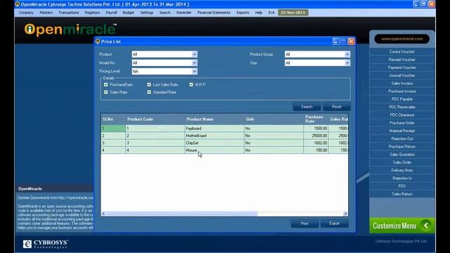Click the Export button
This screenshot has height=253, width=450.
point(335,223)
